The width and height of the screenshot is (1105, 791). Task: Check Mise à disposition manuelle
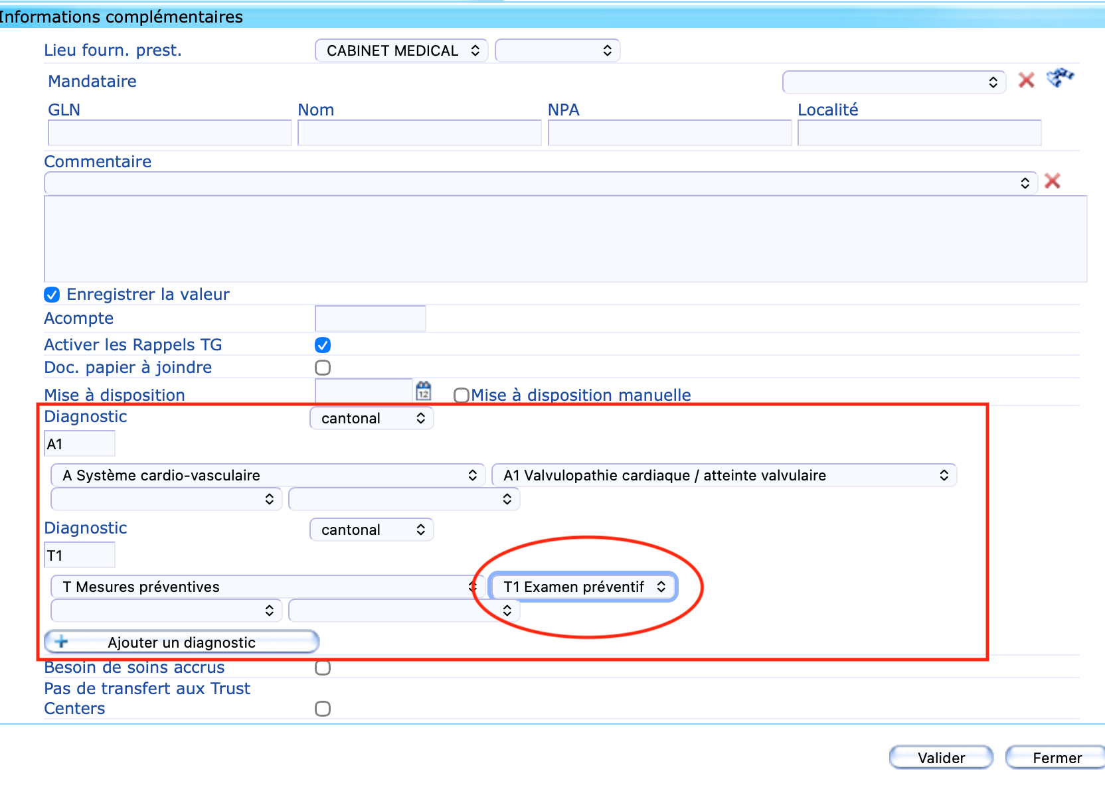461,395
